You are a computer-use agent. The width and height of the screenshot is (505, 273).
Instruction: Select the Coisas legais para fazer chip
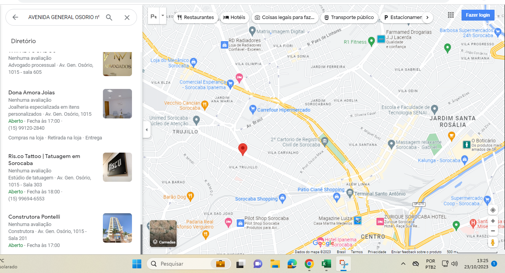[x=285, y=17]
